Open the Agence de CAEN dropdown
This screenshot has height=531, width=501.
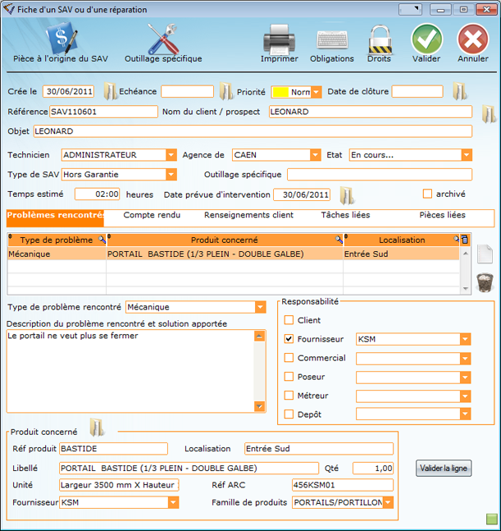pos(316,155)
